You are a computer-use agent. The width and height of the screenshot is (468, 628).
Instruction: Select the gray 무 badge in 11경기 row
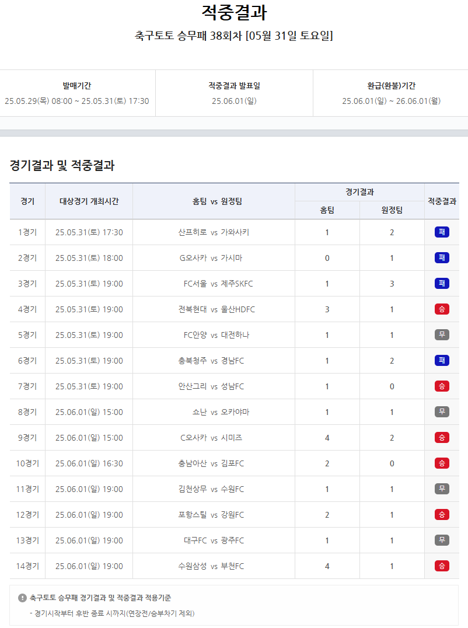(x=442, y=489)
